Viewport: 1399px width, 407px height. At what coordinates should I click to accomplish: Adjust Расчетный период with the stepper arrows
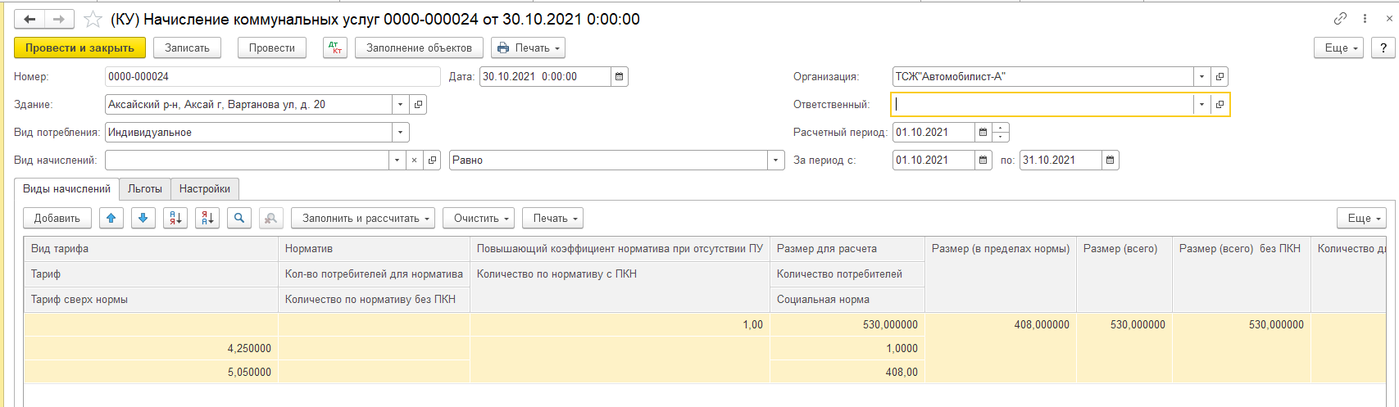coord(1001,133)
